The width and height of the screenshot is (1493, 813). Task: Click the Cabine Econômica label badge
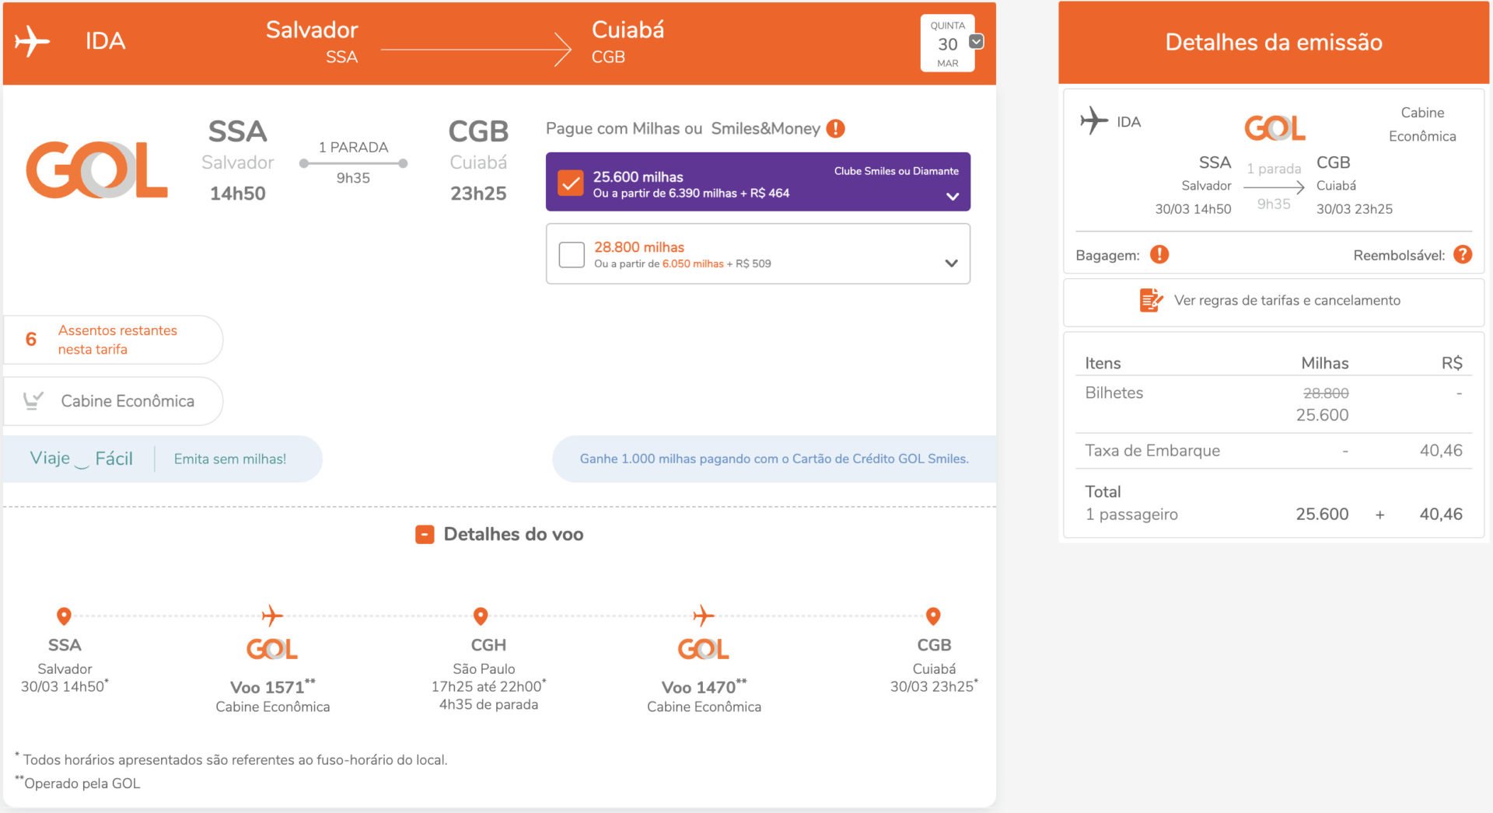tap(113, 401)
